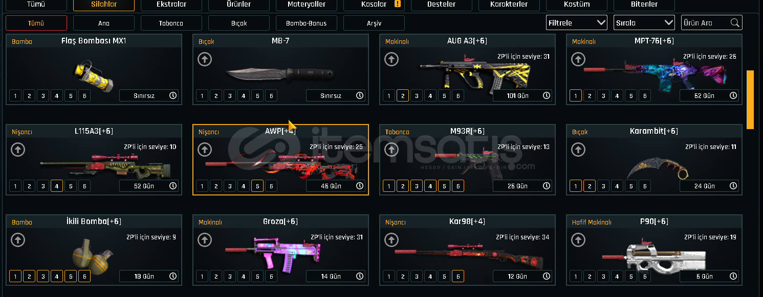Click the clock icon on P90[+6] card
This screenshot has width=763, height=297.
point(733,276)
